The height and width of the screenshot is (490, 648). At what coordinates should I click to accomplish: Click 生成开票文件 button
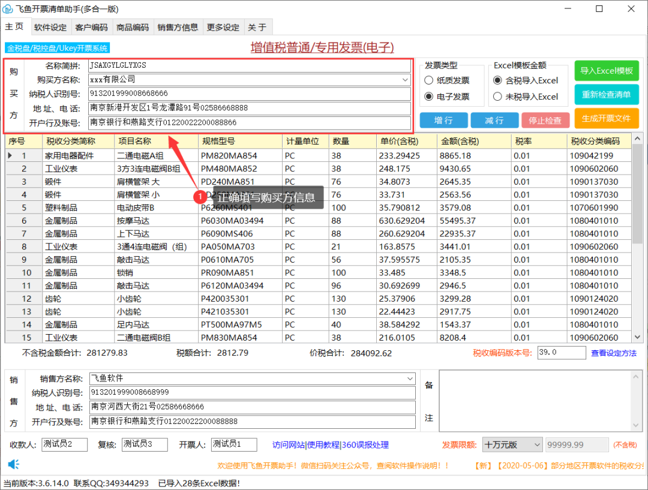pyautogui.click(x=606, y=119)
